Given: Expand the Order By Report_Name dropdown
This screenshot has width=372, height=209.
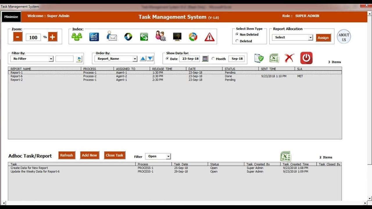Looking at the screenshot, I should [x=135, y=59].
